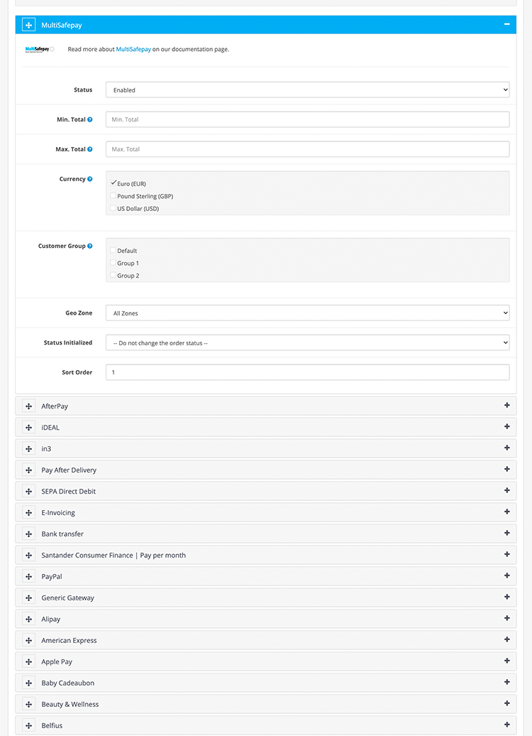Open the Status Initialized dropdown
This screenshot has height=736, width=532.
pyautogui.click(x=307, y=342)
